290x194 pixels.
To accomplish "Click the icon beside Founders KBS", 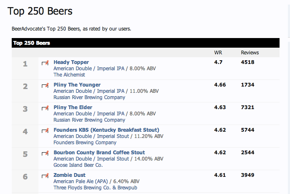I will [x=45, y=130].
